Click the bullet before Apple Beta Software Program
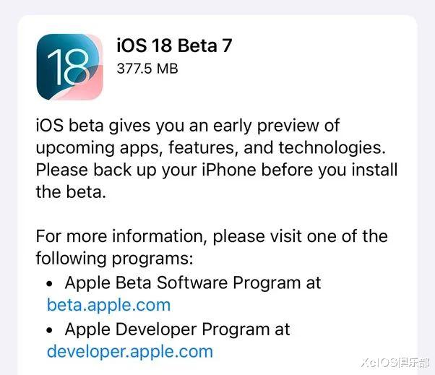 50,284
